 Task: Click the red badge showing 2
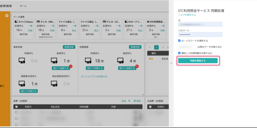tap(137, 66)
